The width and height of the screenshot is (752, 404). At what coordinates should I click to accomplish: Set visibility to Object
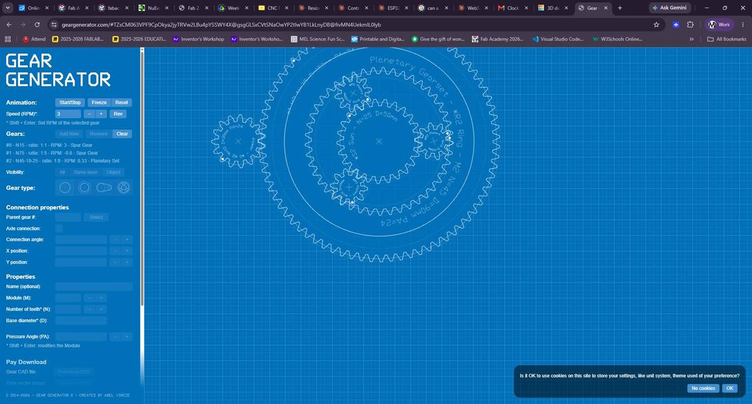(113, 172)
